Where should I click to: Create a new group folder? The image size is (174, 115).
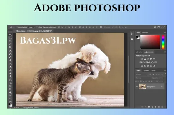155,107
